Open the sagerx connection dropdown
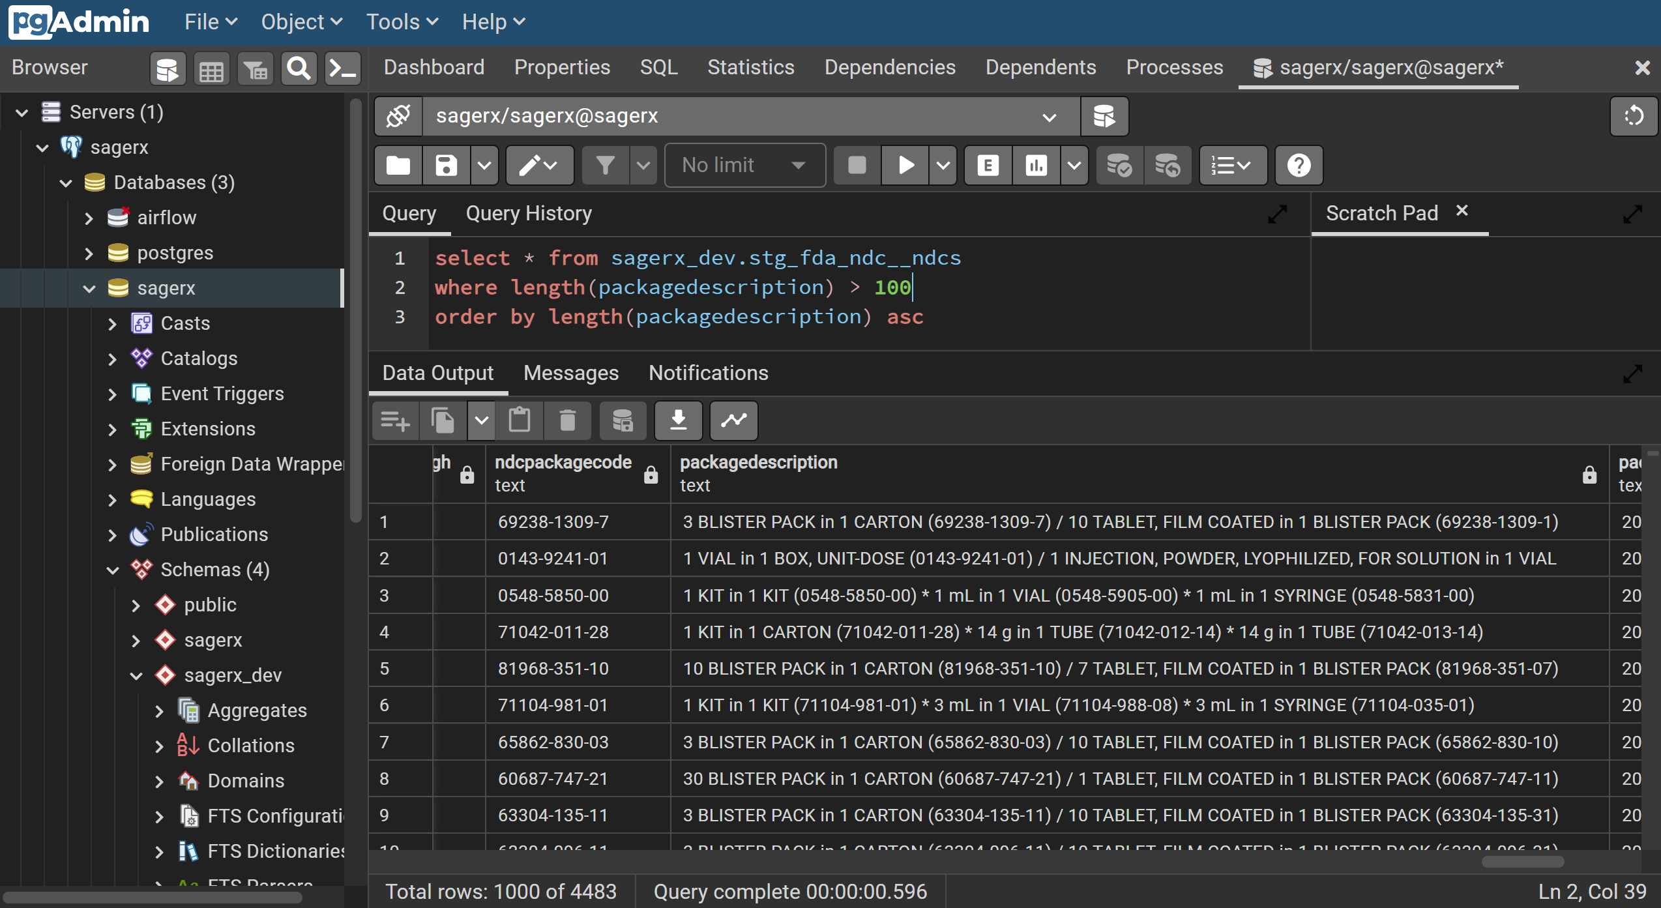The width and height of the screenshot is (1661, 908). point(1048,116)
